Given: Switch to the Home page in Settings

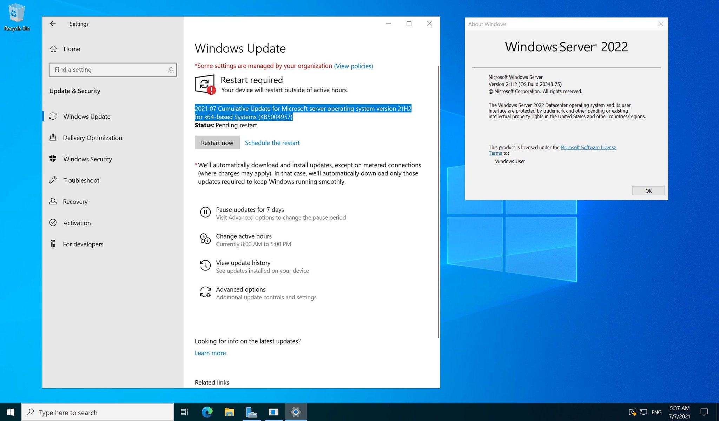Looking at the screenshot, I should pos(71,49).
